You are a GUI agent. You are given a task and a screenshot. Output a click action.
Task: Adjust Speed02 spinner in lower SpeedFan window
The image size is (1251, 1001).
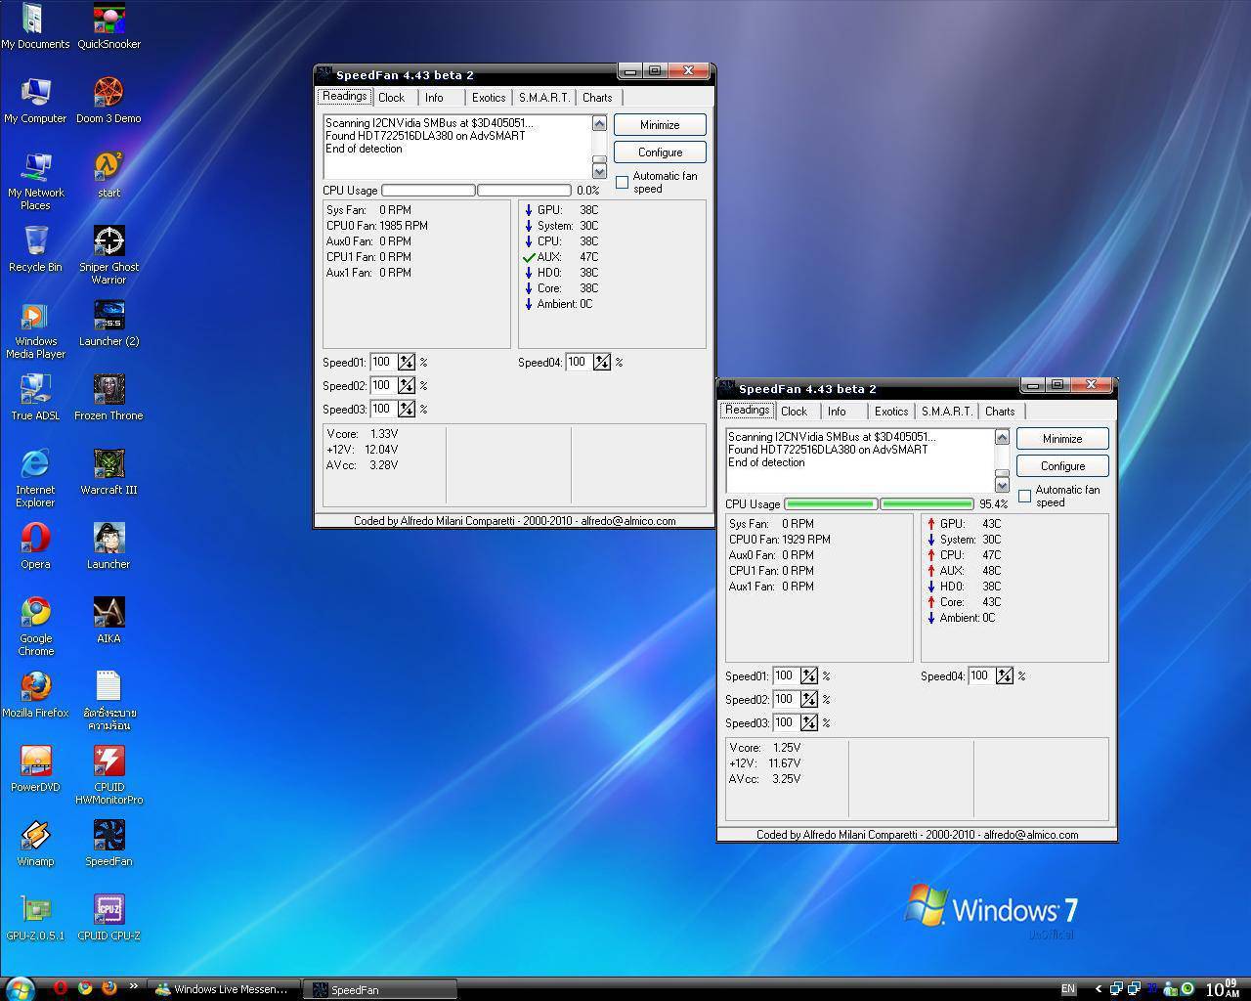pyautogui.click(x=809, y=699)
